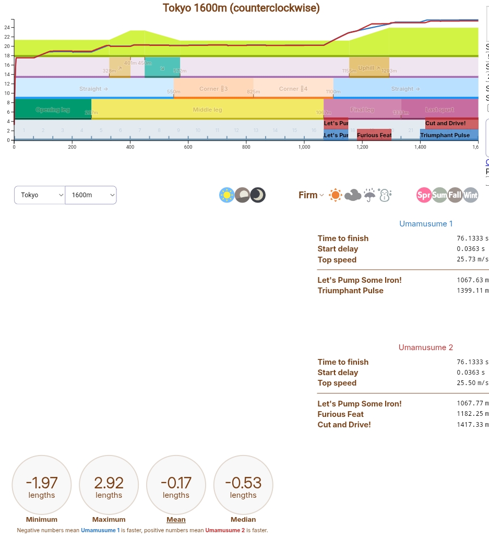Select the Spring season badge
489x539 pixels.
click(x=424, y=195)
